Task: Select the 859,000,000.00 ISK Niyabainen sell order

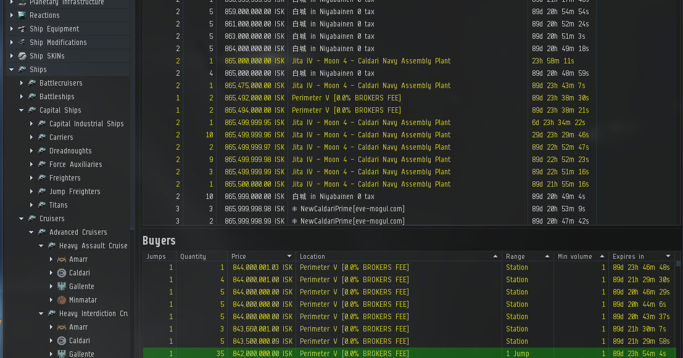Action: tap(368, 12)
